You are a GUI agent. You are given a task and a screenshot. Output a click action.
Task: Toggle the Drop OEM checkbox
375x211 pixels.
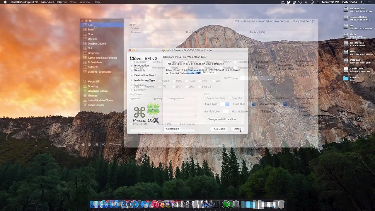(x=230, y=98)
